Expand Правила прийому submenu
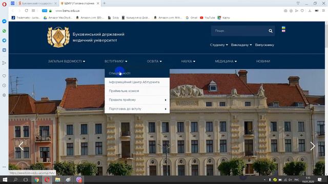 coord(137,100)
